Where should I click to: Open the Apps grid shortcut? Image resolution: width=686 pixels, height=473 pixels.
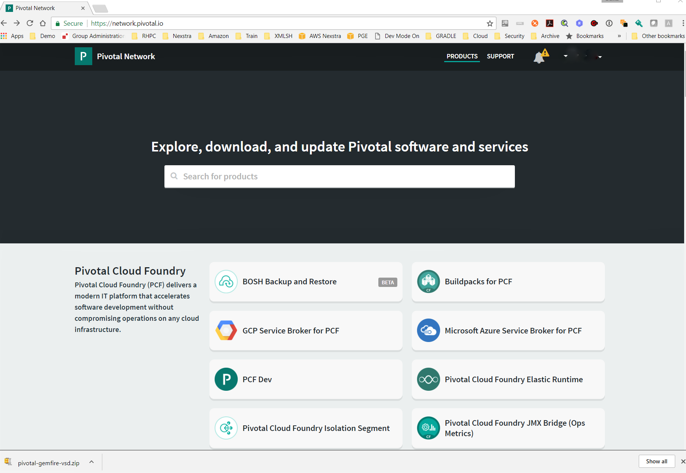12,36
